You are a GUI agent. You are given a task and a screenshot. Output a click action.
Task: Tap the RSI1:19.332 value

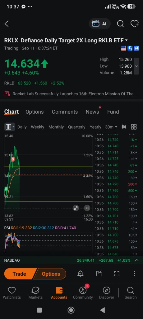tap(21, 228)
